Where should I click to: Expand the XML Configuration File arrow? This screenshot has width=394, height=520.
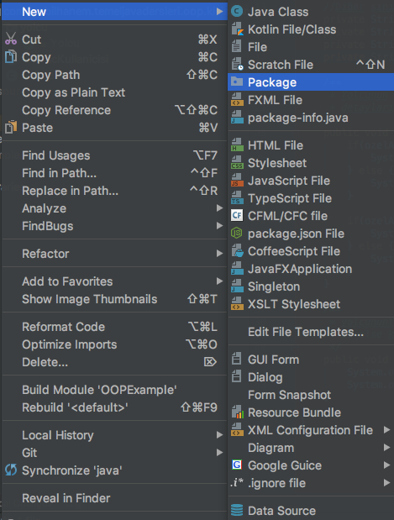click(386, 430)
